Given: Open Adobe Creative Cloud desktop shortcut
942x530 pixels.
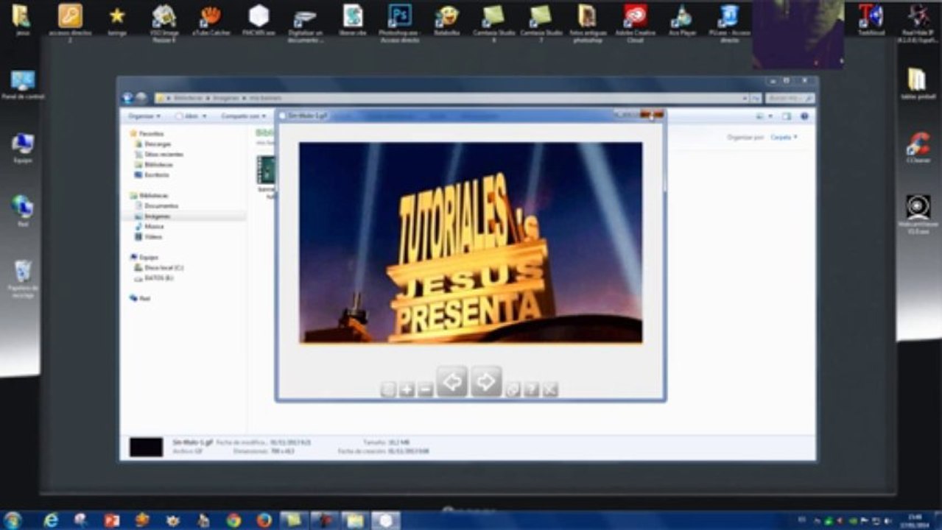Looking at the screenshot, I should tap(635, 22).
